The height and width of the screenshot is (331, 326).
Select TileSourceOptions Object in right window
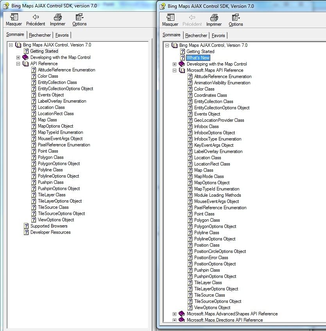[218, 301]
